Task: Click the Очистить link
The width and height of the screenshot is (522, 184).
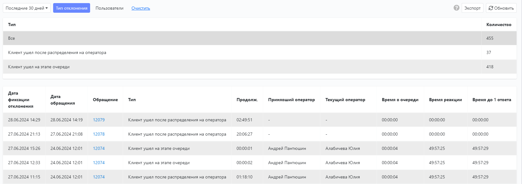Action: [141, 8]
